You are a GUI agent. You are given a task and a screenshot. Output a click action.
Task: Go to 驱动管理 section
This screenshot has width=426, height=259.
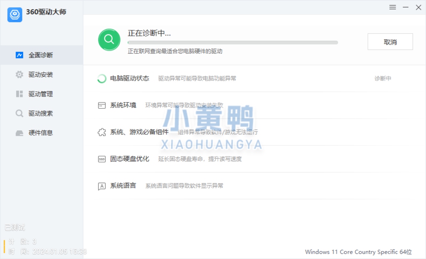pyautogui.click(x=41, y=94)
